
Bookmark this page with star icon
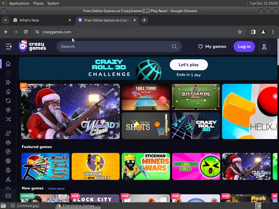coord(240,32)
